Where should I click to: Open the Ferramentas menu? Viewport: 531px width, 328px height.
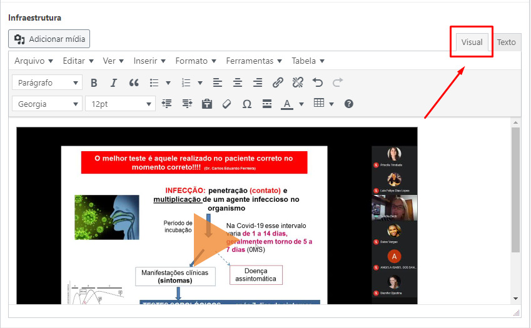tap(254, 61)
